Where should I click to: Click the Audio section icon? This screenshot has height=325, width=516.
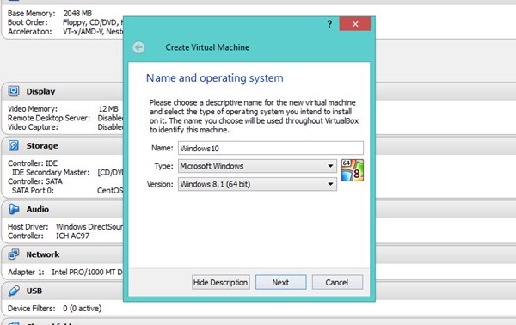pyautogui.click(x=14, y=209)
